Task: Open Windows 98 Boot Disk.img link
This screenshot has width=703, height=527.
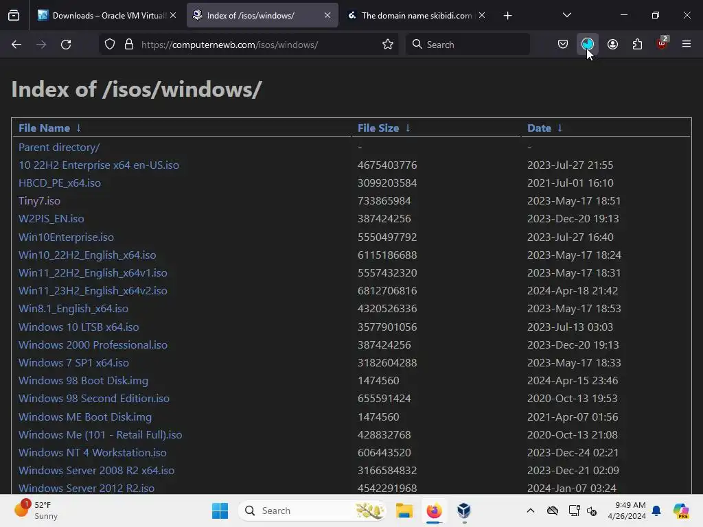Action: click(83, 381)
